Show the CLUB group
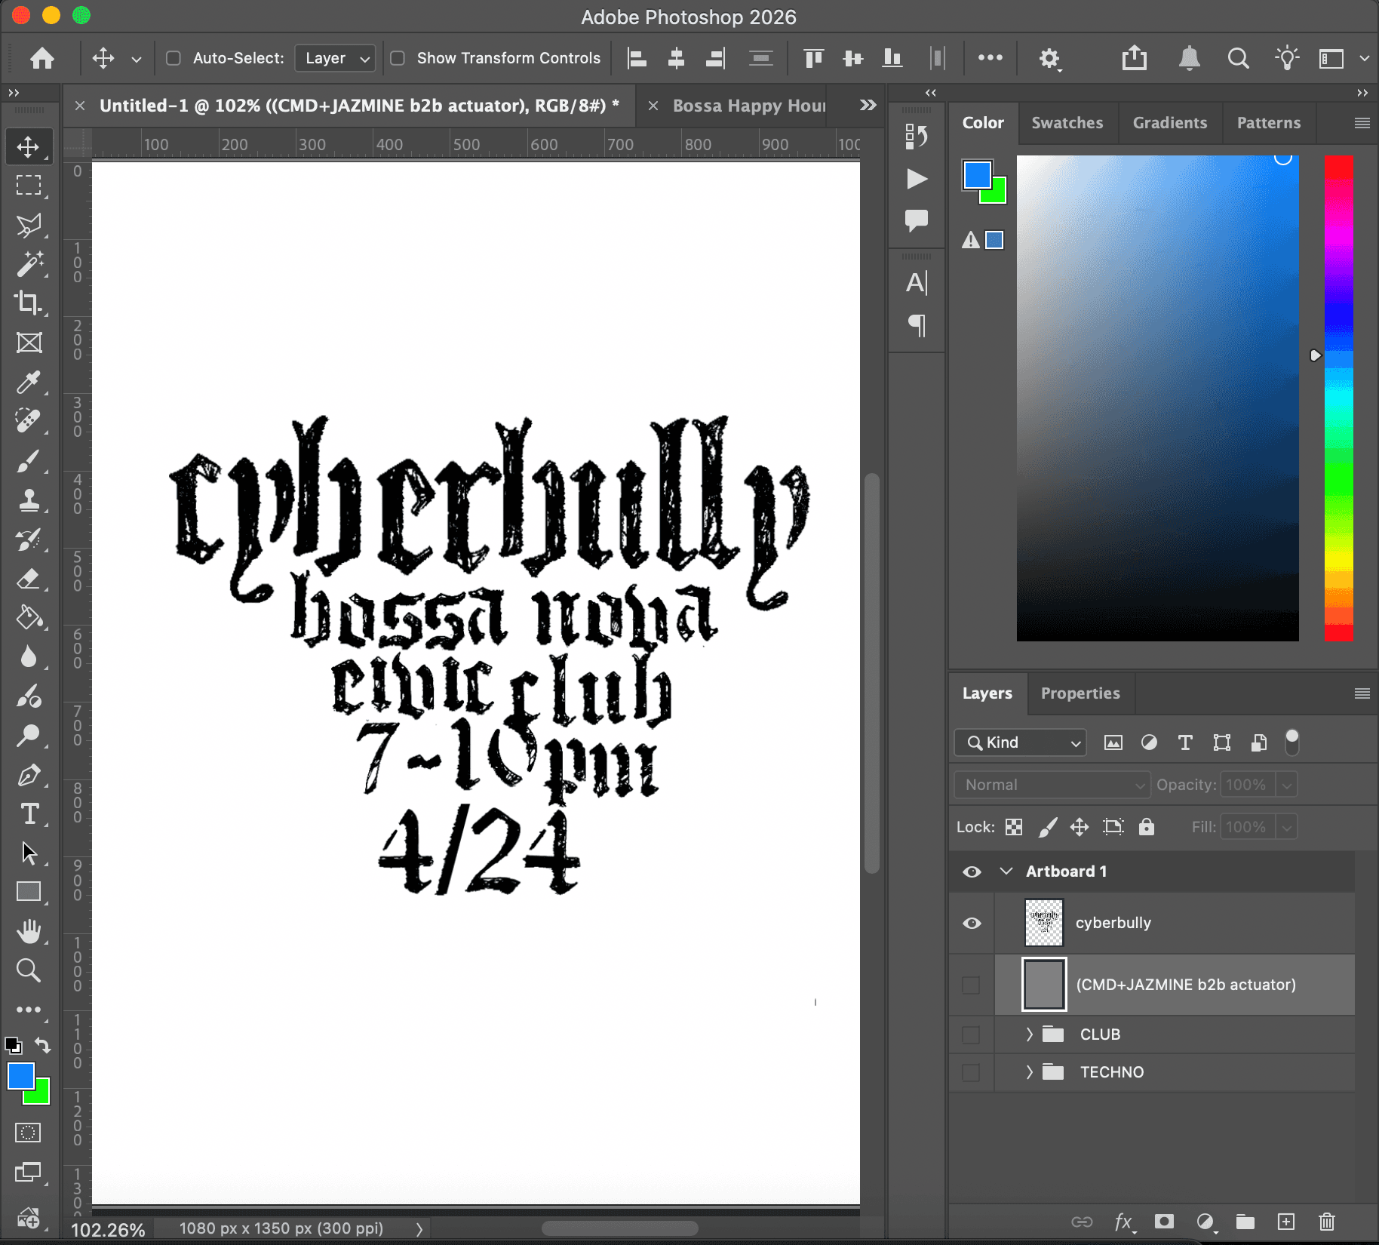Viewport: 1379px width, 1245px height. (x=972, y=1034)
